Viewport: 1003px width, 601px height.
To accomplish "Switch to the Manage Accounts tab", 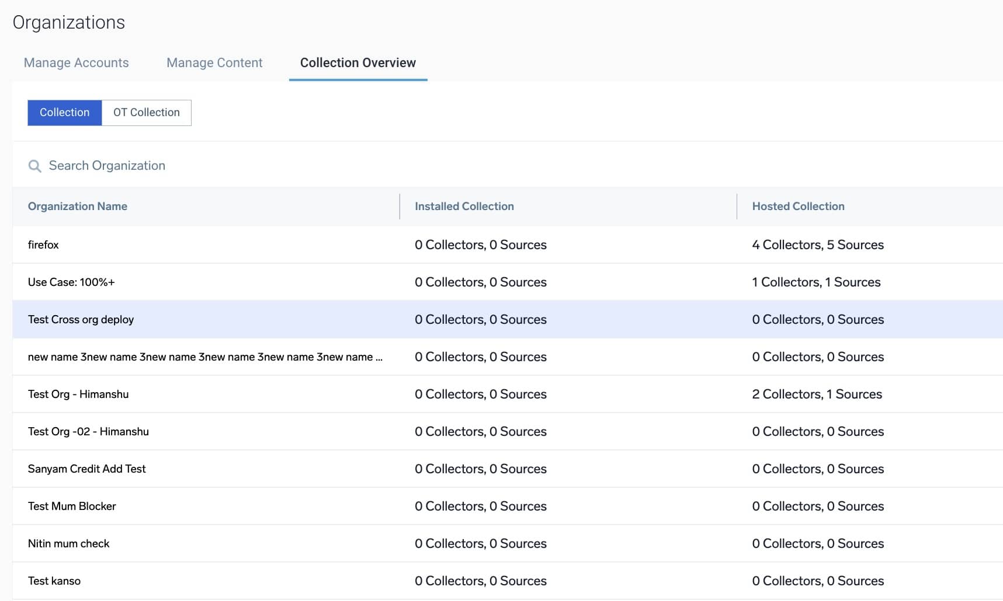I will coord(76,62).
